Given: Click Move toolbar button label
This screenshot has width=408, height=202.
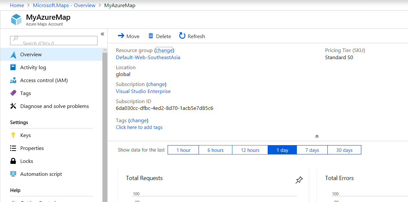Looking at the screenshot, I should pyautogui.click(x=133, y=36).
